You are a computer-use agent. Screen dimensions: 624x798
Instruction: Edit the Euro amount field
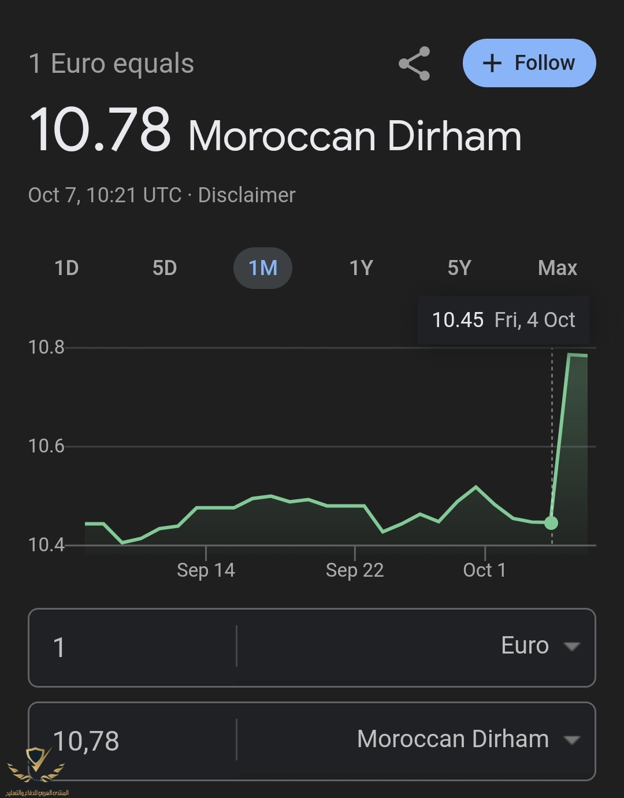pyautogui.click(x=133, y=647)
